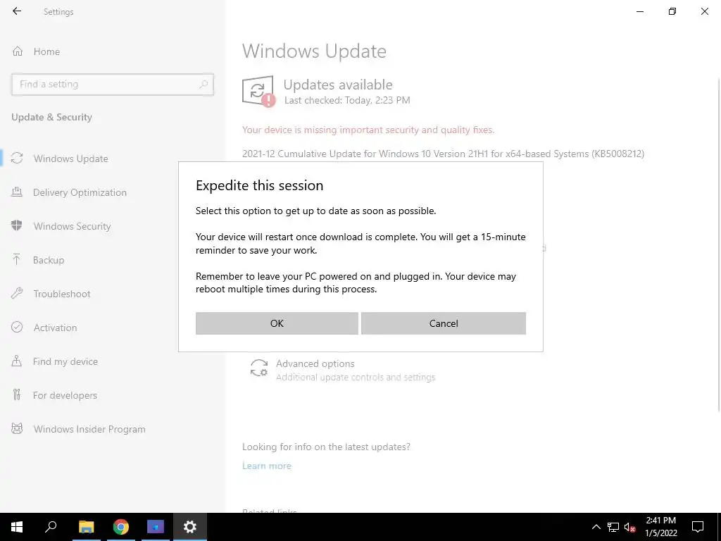Click the muted volume tray icon
Screen dimensions: 721x541
(630, 527)
